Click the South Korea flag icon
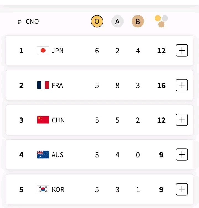 43,189
